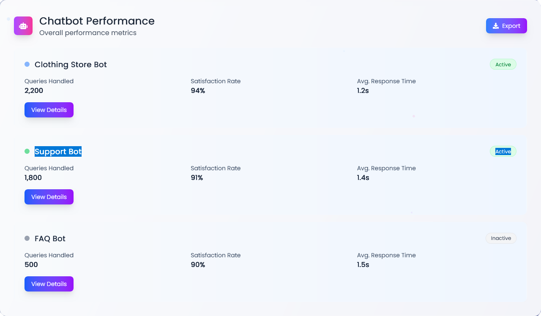Click the Active badge on Clothing Store Bot
This screenshot has height=316, width=541.
coord(503,64)
